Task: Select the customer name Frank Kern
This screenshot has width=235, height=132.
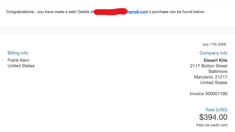Action: pos(18,60)
